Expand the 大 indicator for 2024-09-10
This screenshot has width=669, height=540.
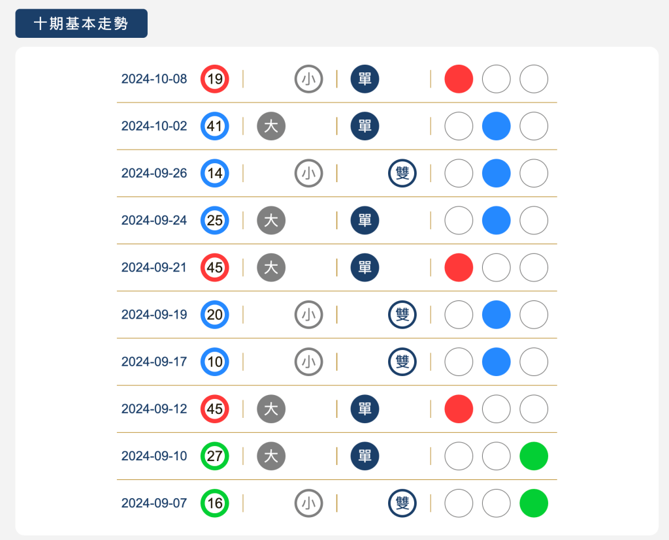[x=271, y=456]
